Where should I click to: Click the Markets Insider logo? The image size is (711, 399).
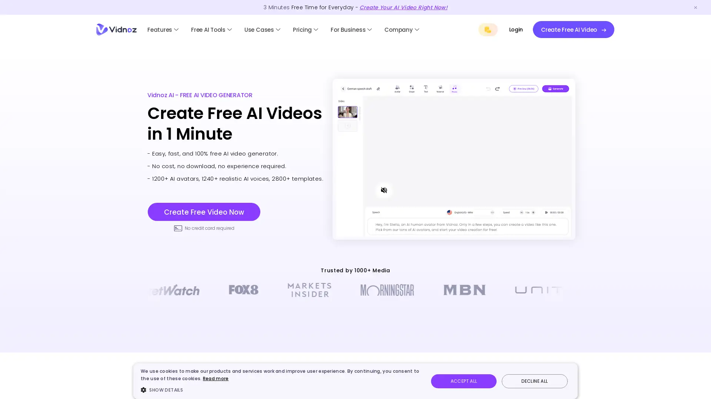(309, 290)
